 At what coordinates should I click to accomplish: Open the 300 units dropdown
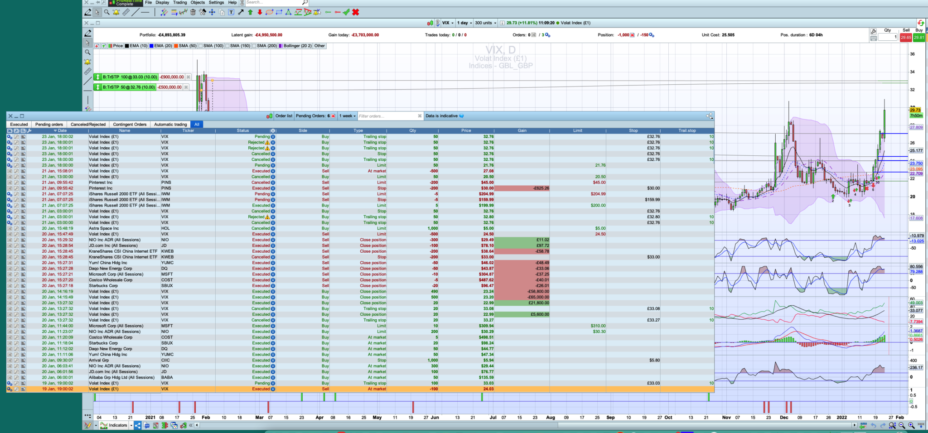(485, 23)
